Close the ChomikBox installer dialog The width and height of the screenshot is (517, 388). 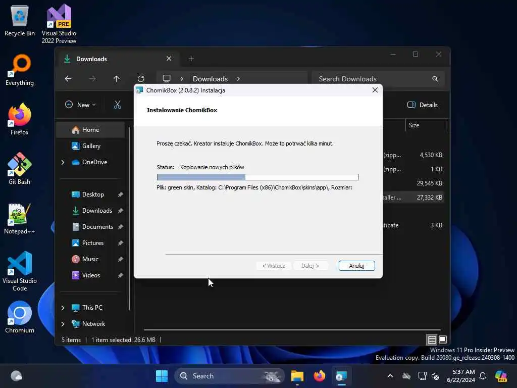pyautogui.click(x=375, y=90)
